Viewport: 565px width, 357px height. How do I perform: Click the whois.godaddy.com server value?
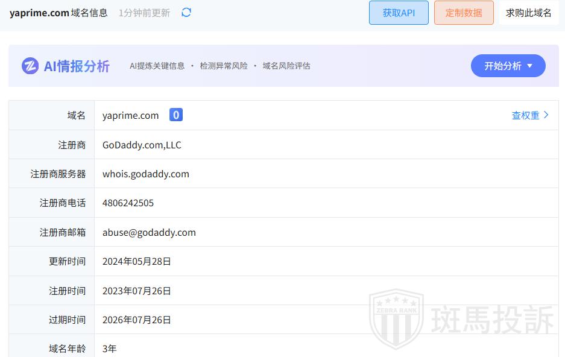pos(146,174)
